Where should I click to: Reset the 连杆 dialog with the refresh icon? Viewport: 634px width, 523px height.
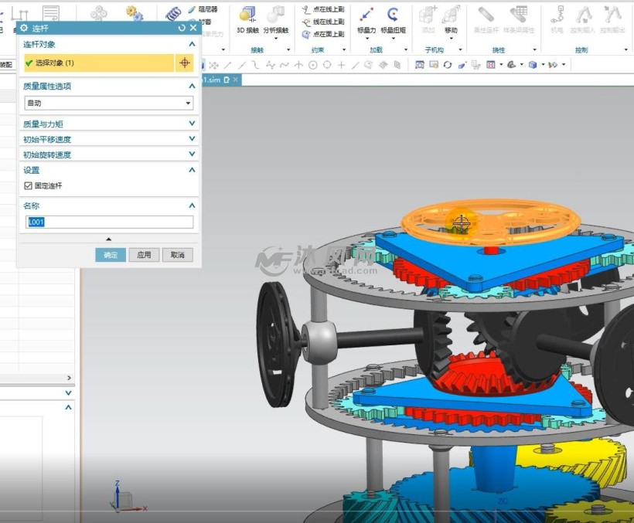182,28
